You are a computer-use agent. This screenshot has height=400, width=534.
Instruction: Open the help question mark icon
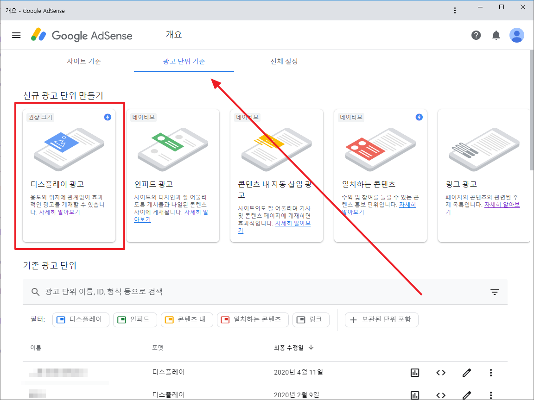(476, 35)
